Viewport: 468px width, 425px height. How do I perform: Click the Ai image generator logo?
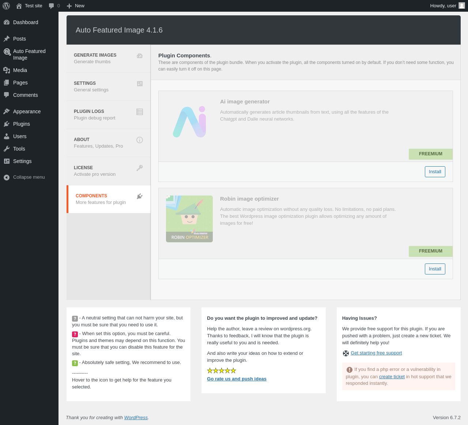[189, 122]
